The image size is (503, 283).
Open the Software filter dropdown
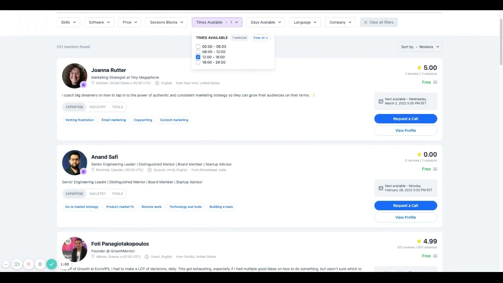pyautogui.click(x=99, y=22)
